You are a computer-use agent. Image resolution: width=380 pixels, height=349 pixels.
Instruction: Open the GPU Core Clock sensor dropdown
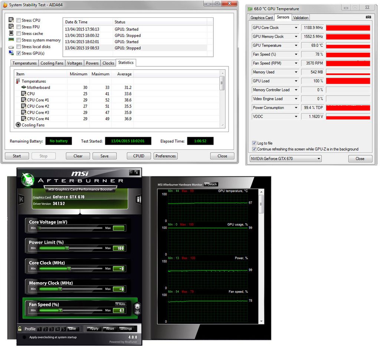coord(296,28)
